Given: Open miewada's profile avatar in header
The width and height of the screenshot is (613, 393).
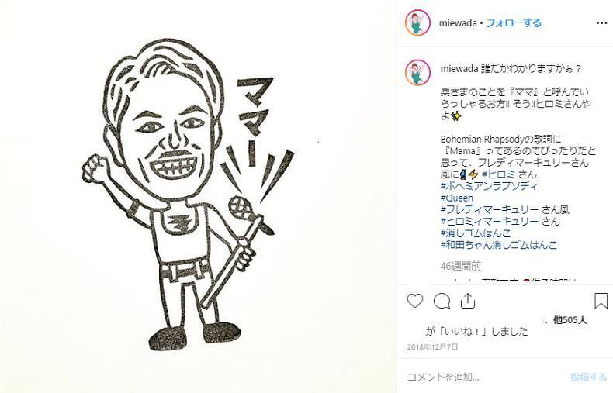Looking at the screenshot, I should click(418, 22).
